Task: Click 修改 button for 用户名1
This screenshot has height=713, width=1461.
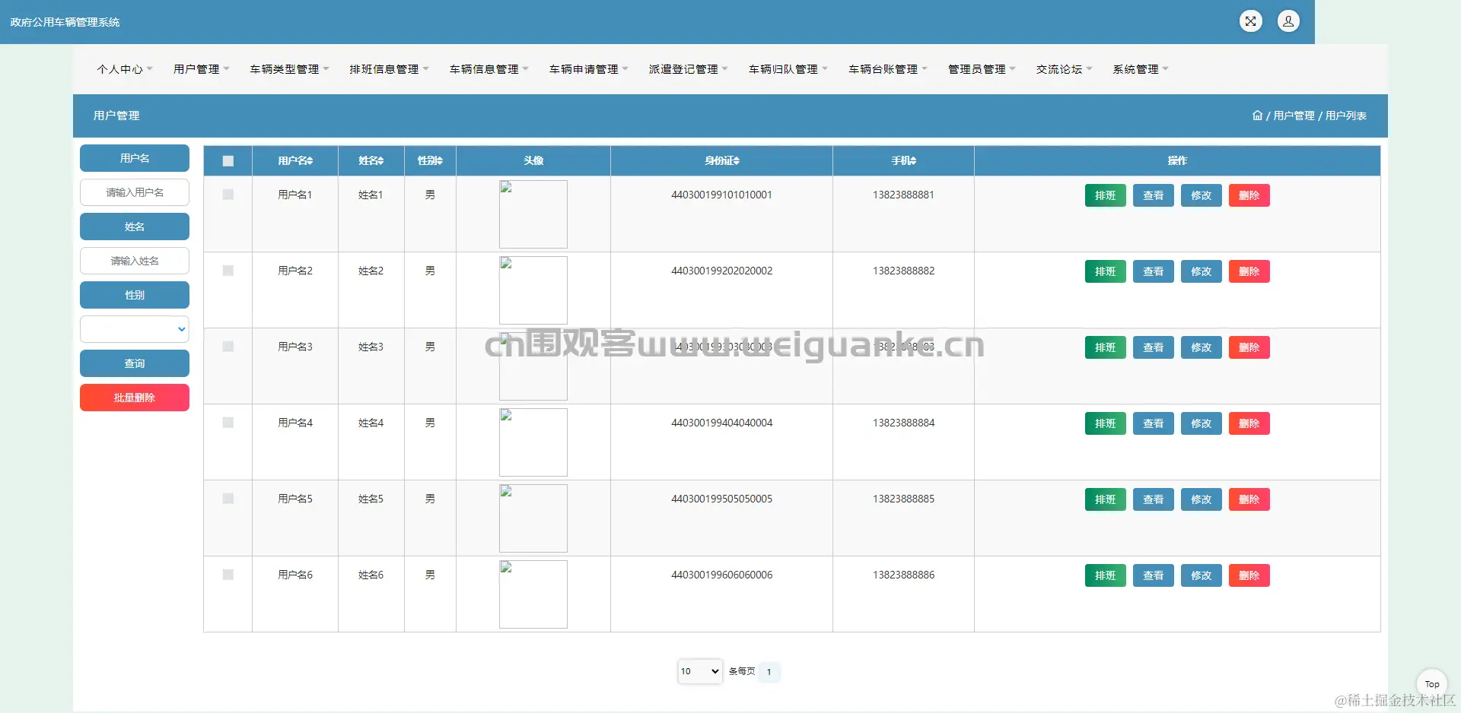Action: 1201,195
